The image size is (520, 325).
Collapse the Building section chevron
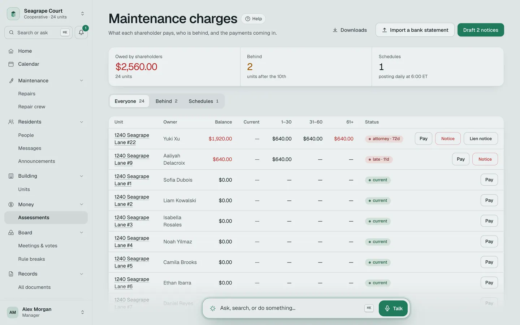[82, 176]
